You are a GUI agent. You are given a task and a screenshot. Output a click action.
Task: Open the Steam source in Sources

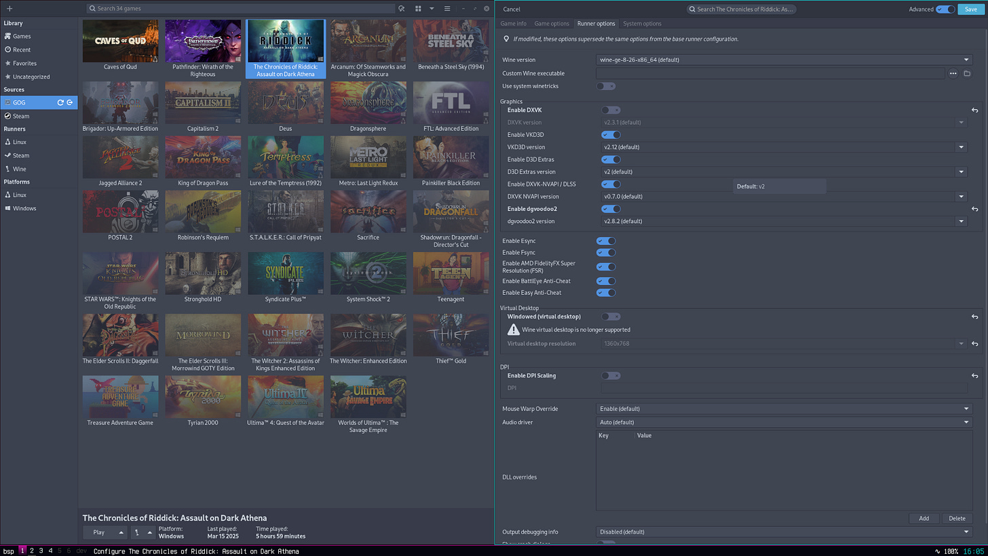click(39, 116)
